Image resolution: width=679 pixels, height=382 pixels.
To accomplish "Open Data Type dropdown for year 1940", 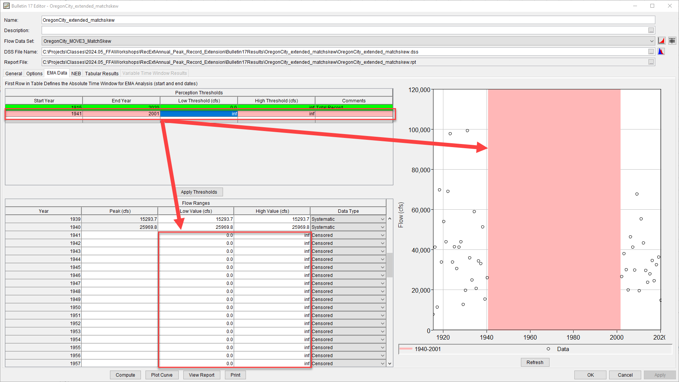I will [x=382, y=227].
